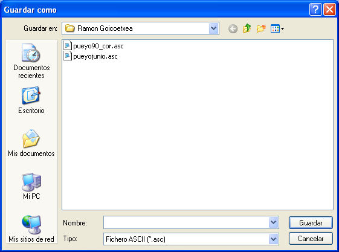Click the back navigation arrow icon

point(233,28)
